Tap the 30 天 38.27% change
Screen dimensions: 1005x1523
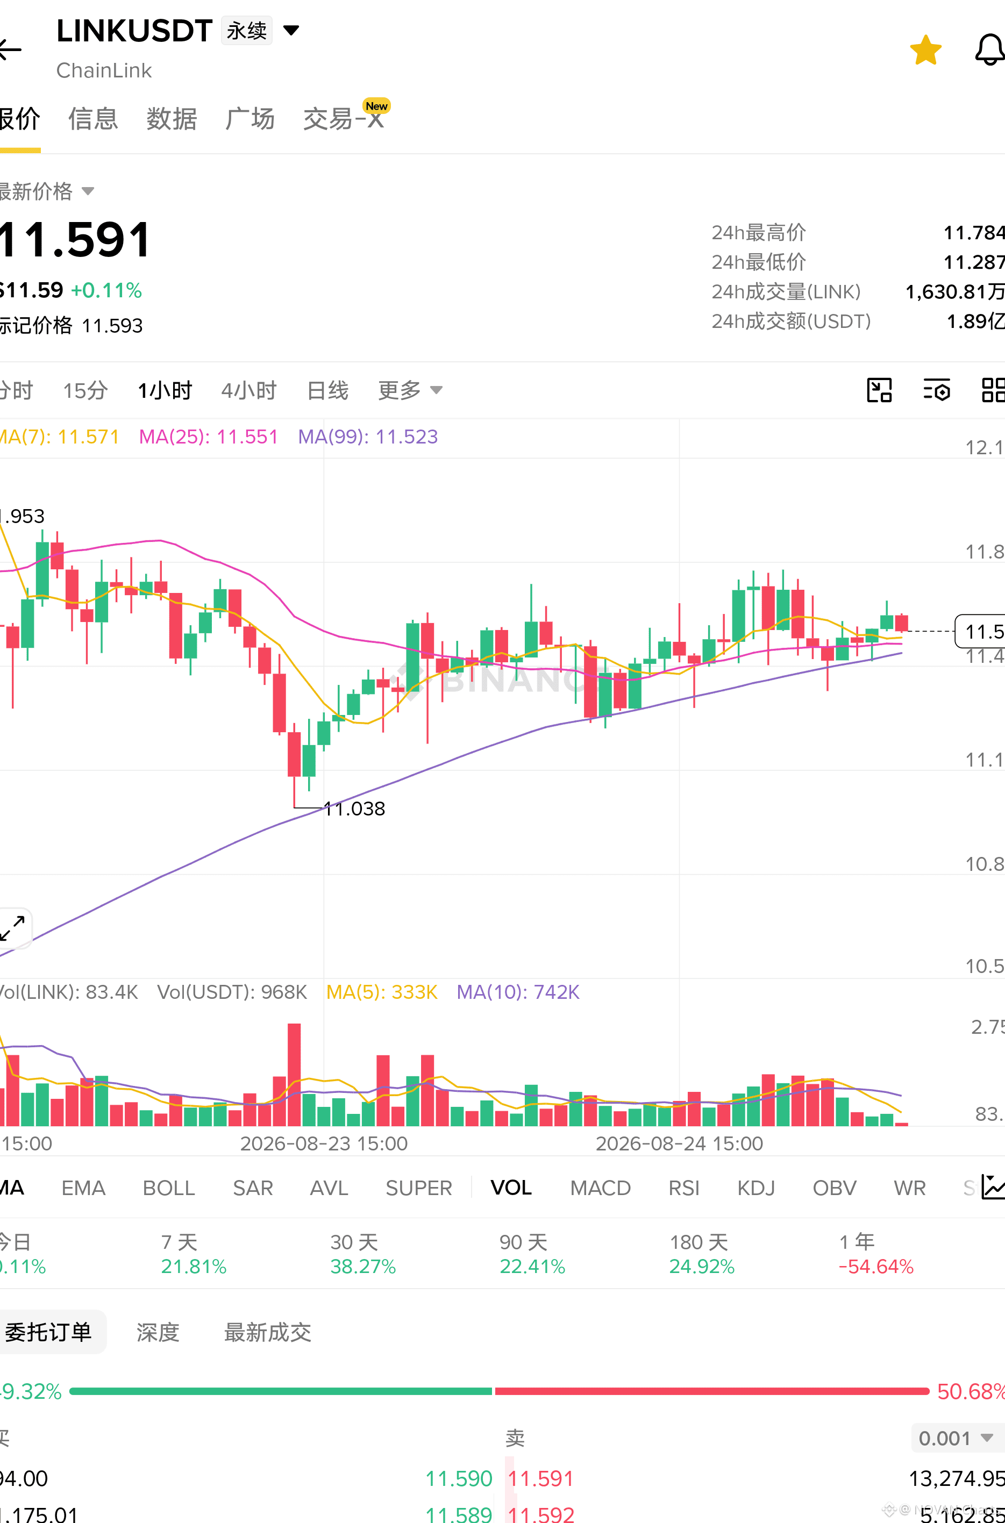(363, 1255)
